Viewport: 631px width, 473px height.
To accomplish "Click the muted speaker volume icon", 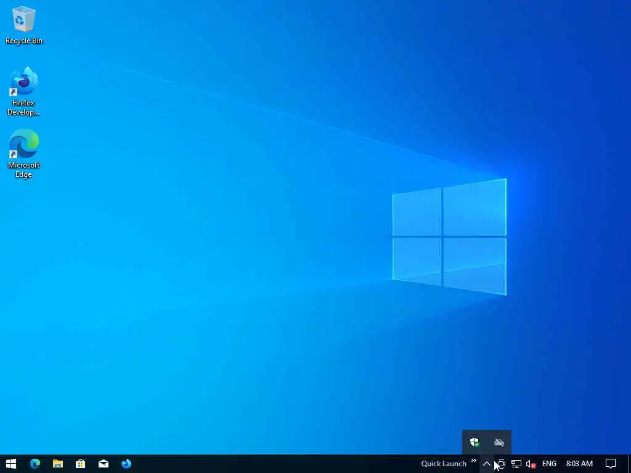I will pyautogui.click(x=531, y=464).
